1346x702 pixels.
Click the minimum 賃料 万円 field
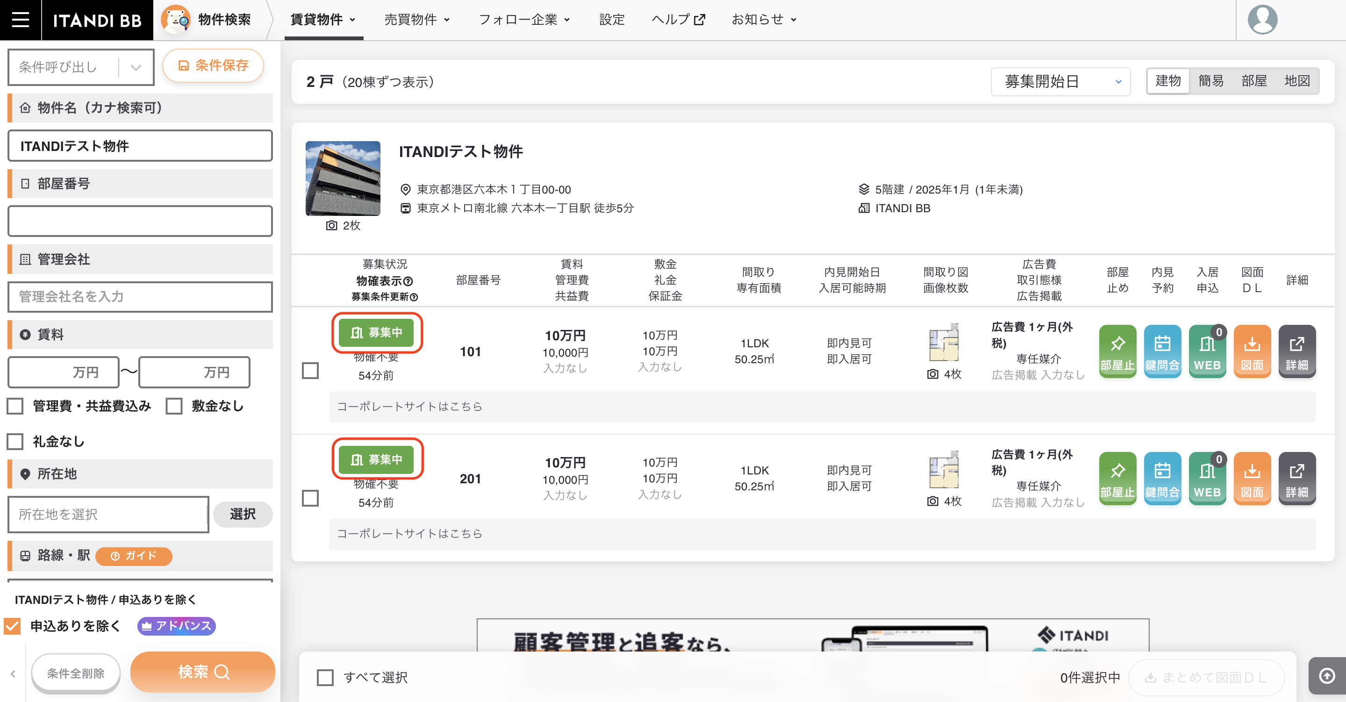[x=63, y=372]
